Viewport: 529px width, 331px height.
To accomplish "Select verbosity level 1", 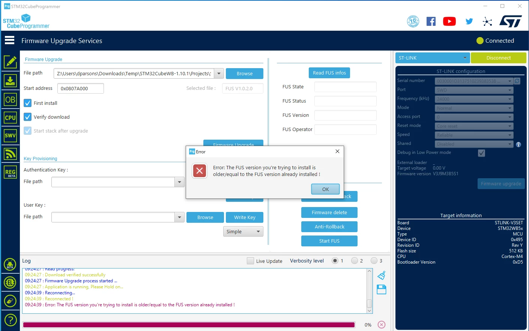I will (335, 261).
